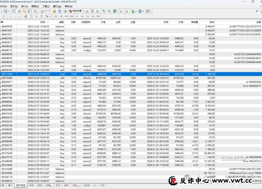262x189 pixels.
Task: Switch to the 邮箱 tab
Action: (48, 185)
